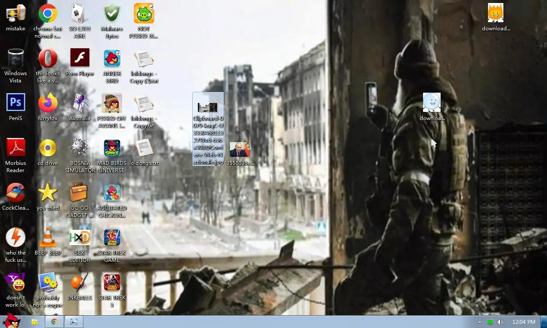Open the 'chrome but normal' Chrome shortcut
547x328 pixels.
48,21
